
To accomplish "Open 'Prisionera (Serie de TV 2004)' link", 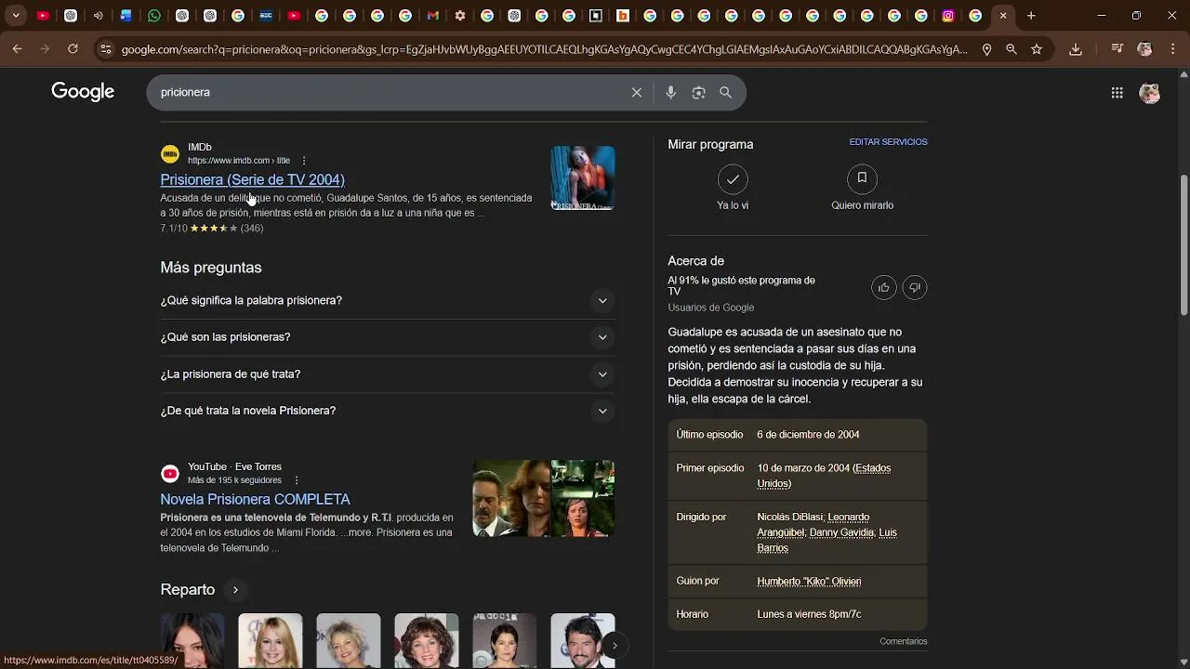I will 252,180.
